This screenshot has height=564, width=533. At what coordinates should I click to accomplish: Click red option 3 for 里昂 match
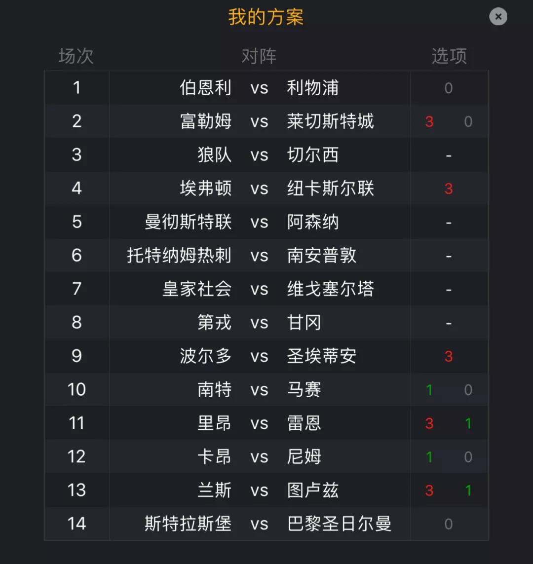point(429,423)
